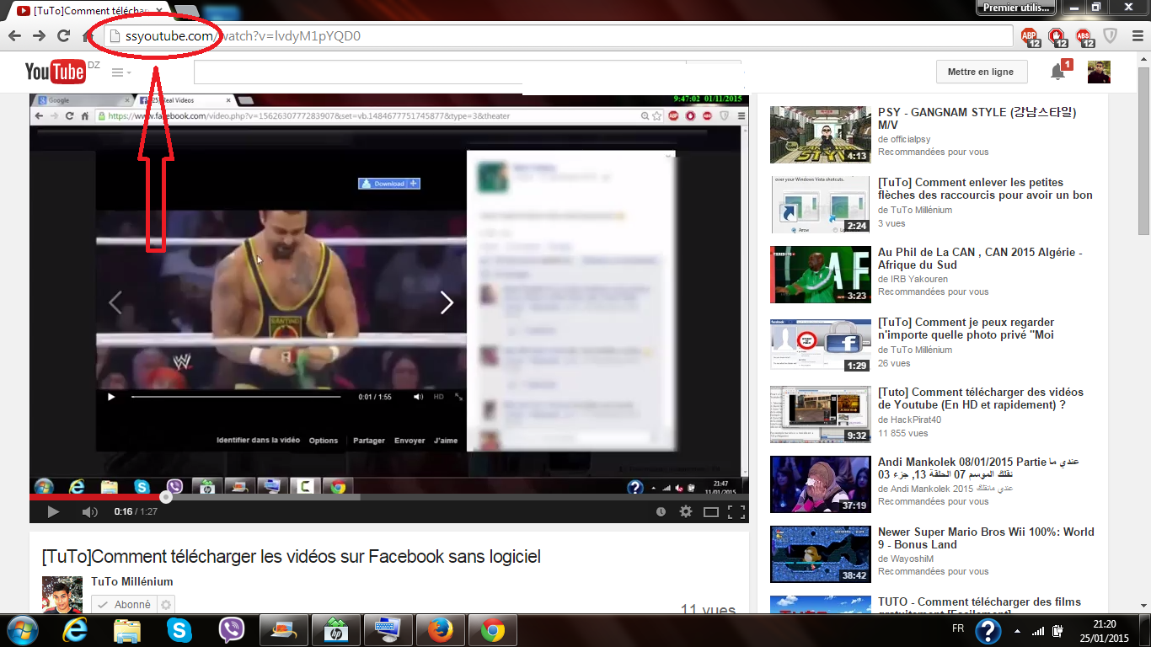Viewport: 1151px width, 647px height.
Task: Go forward with the browser forward arrow
Action: click(39, 35)
